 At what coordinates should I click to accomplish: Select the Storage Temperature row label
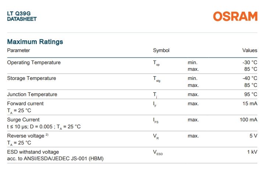coord(32,78)
